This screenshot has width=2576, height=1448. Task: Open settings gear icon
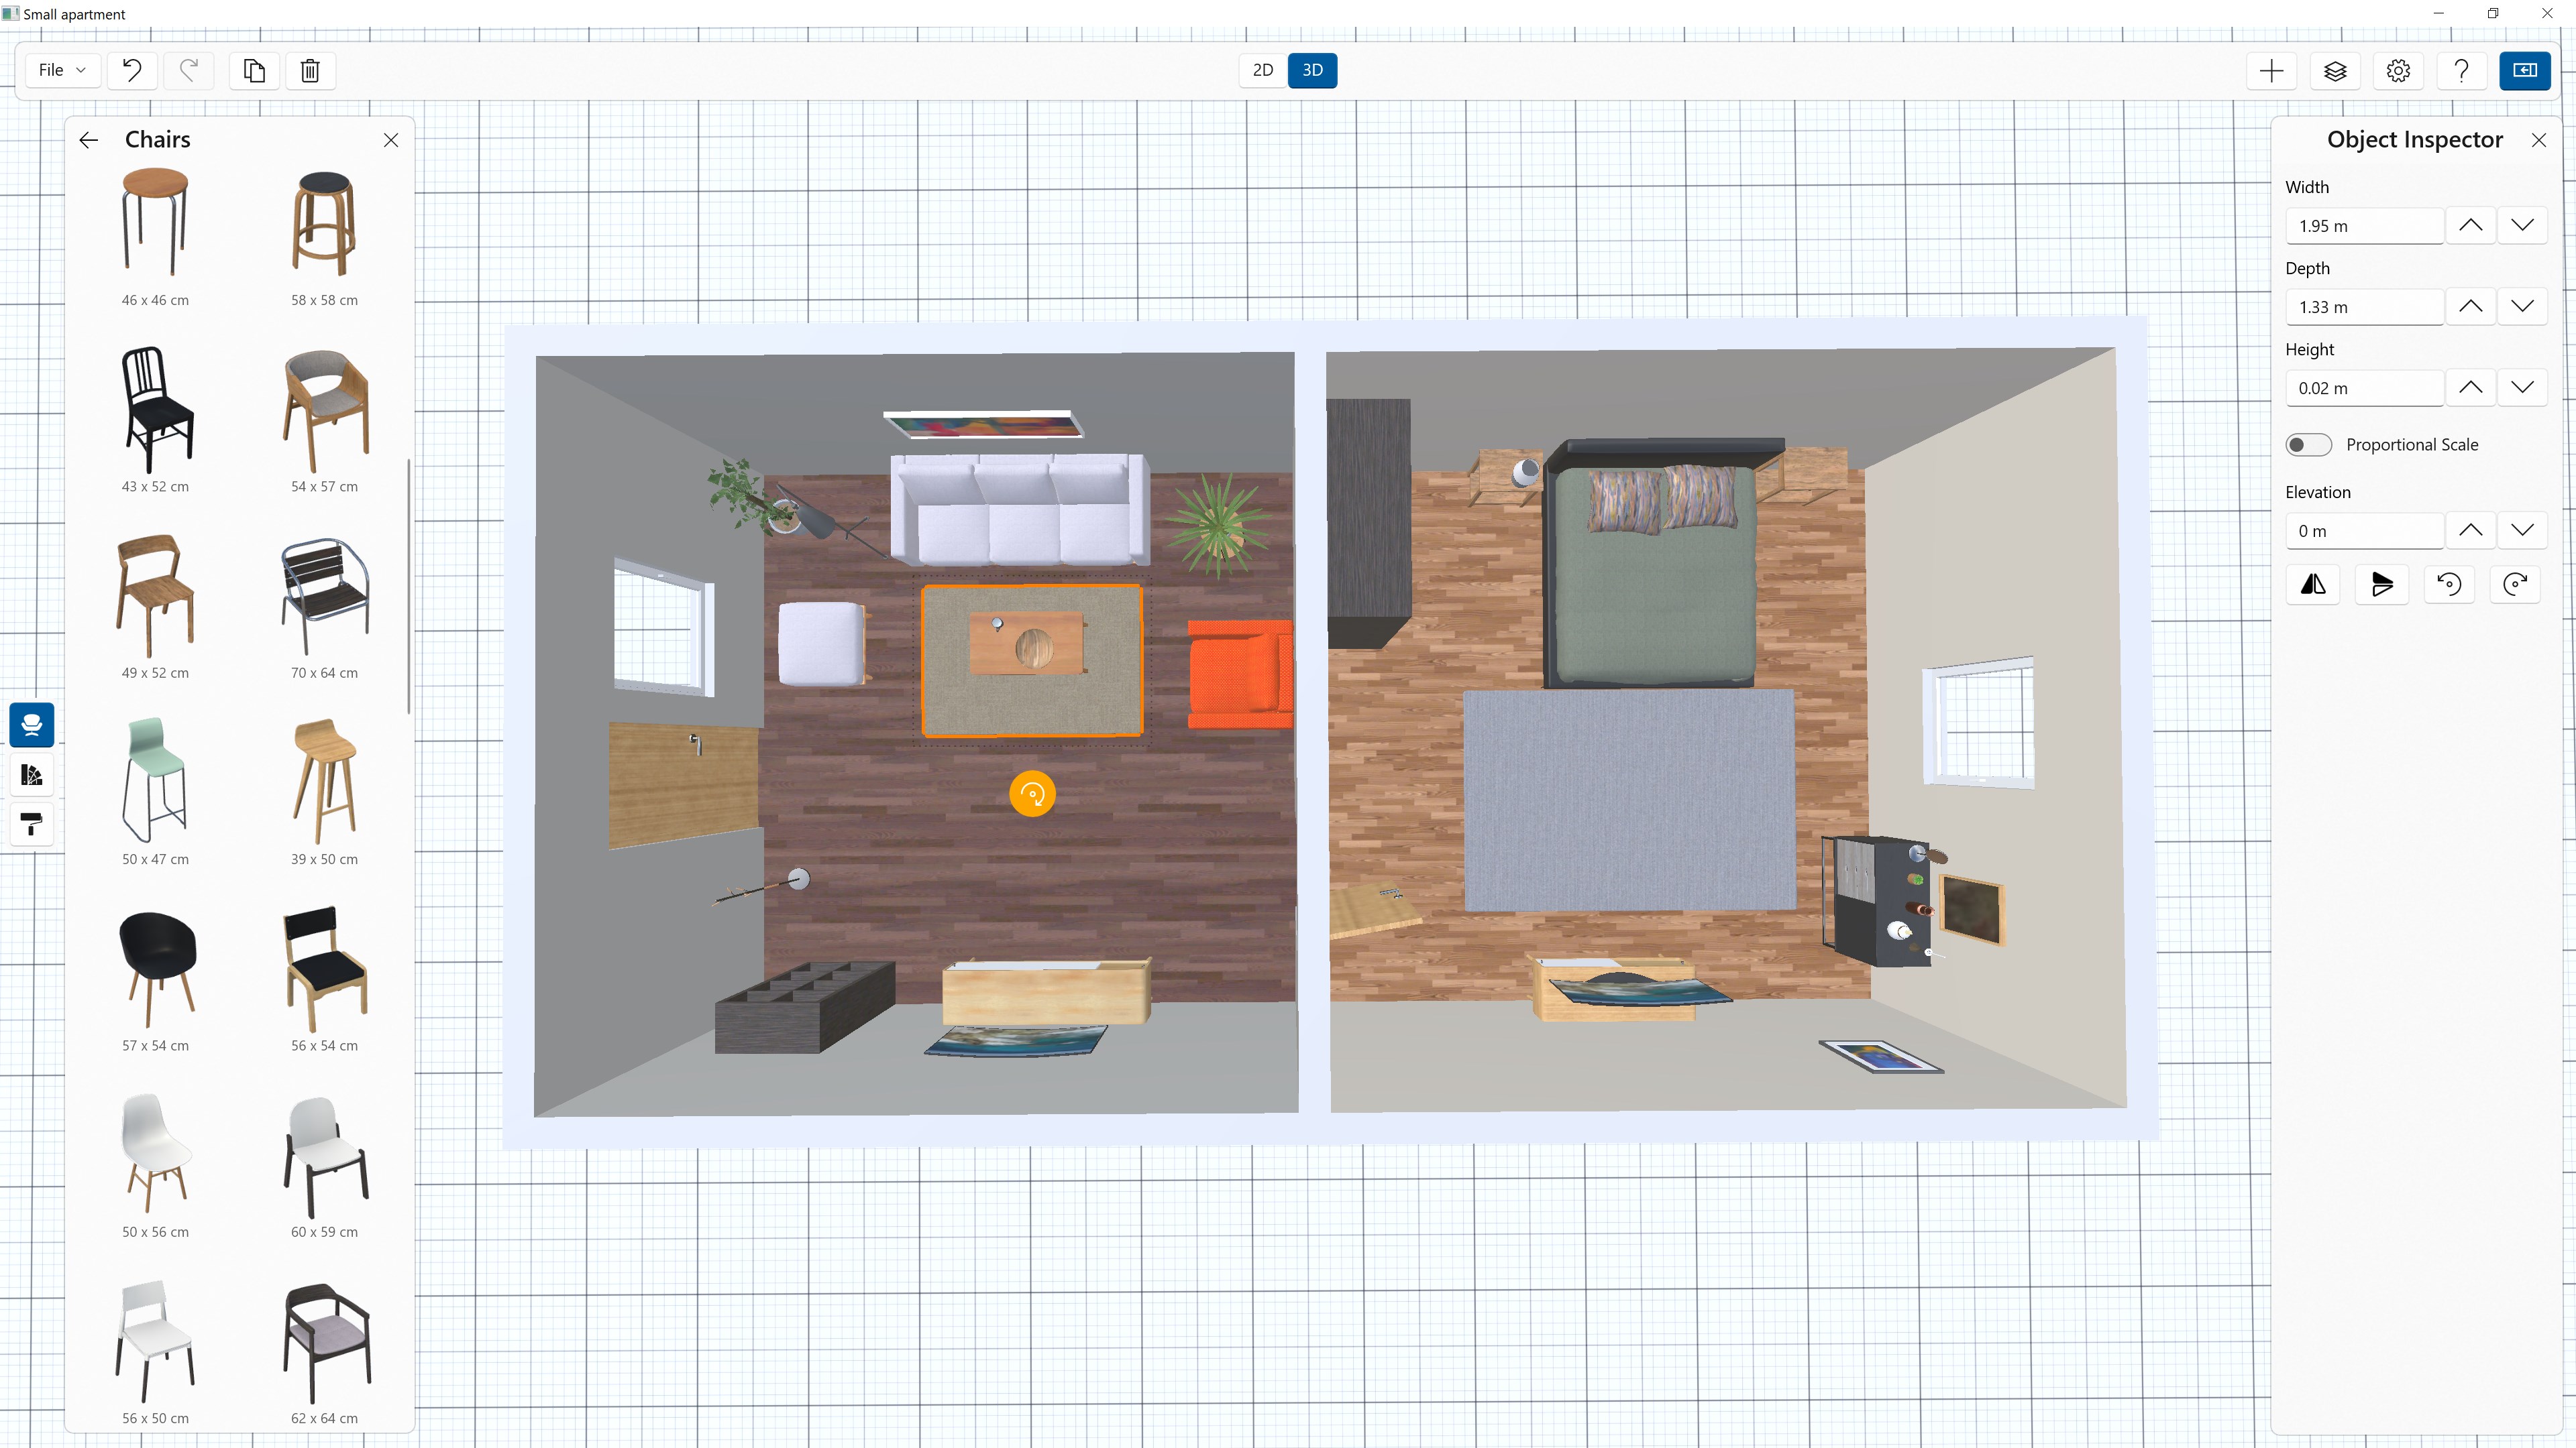click(x=2398, y=70)
